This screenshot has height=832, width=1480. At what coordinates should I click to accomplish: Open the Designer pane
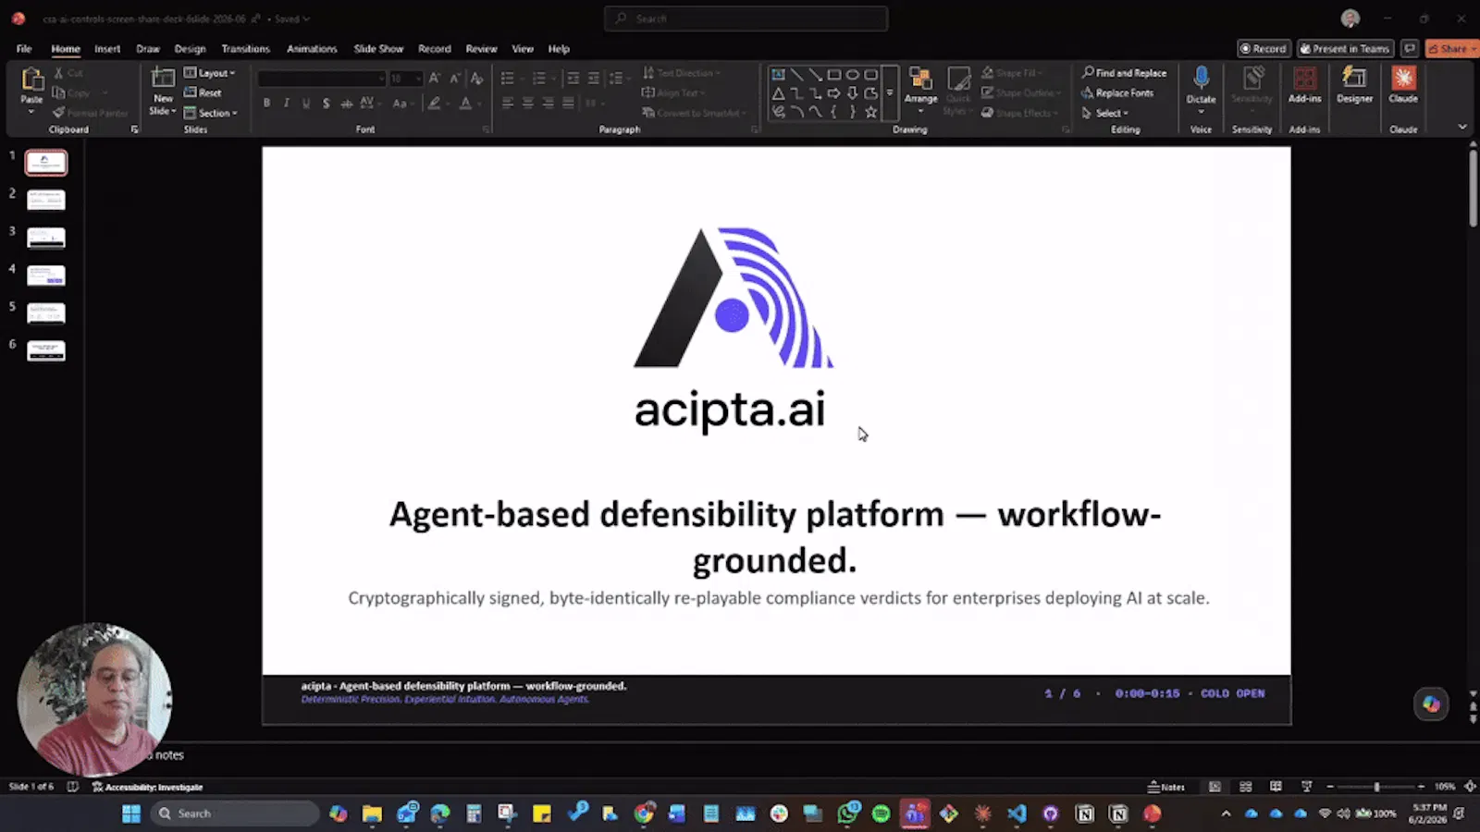1354,86
